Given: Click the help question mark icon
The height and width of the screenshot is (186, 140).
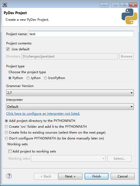Looking at the screenshot, I should point(9,176).
